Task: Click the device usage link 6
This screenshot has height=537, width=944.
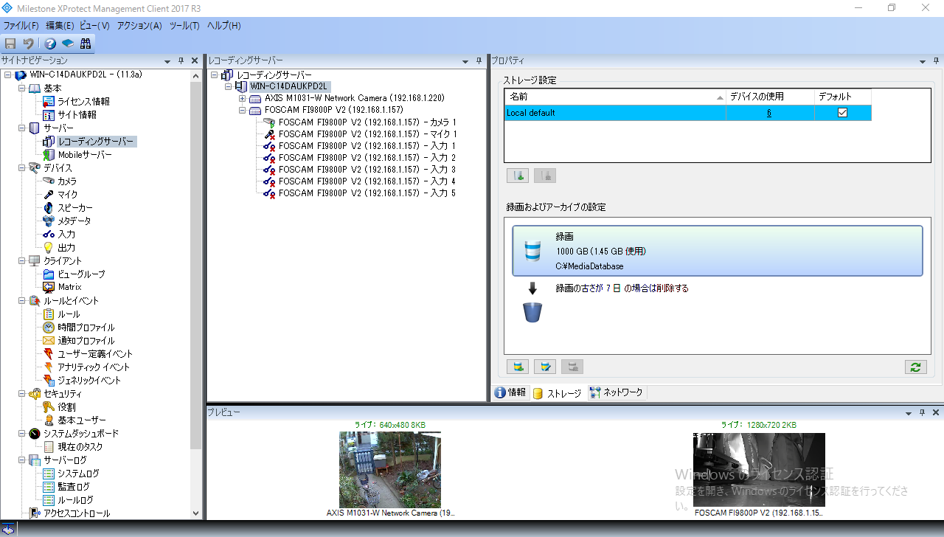Action: tap(769, 113)
